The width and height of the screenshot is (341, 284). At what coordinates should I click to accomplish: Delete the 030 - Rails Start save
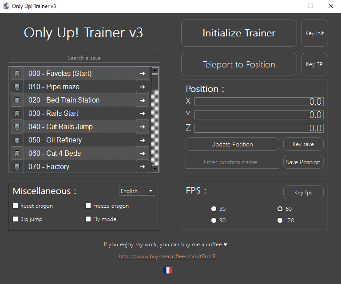[x=17, y=114]
